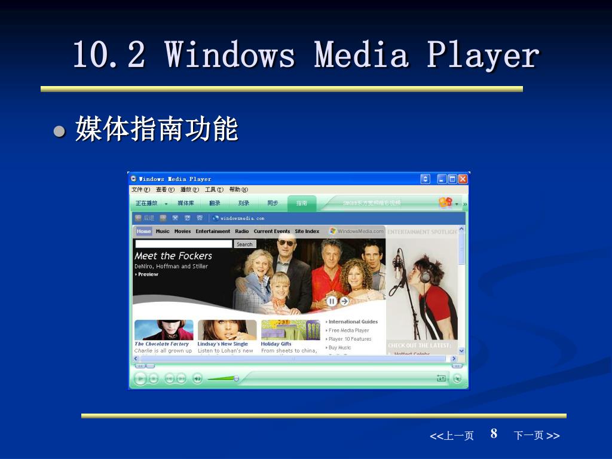The width and height of the screenshot is (612, 459).
Task: Click the volume slider handle
Action: tap(236, 378)
